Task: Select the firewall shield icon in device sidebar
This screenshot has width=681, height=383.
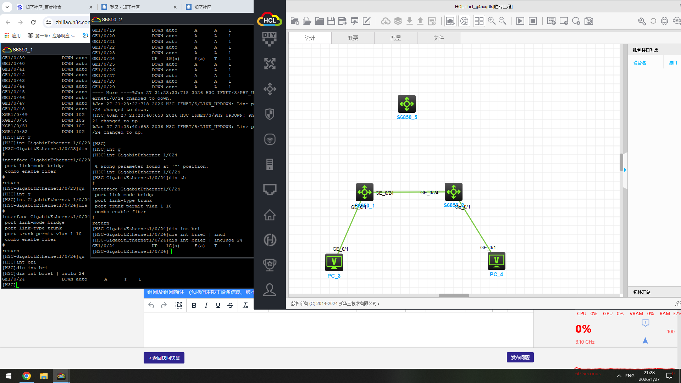Action: tap(270, 114)
